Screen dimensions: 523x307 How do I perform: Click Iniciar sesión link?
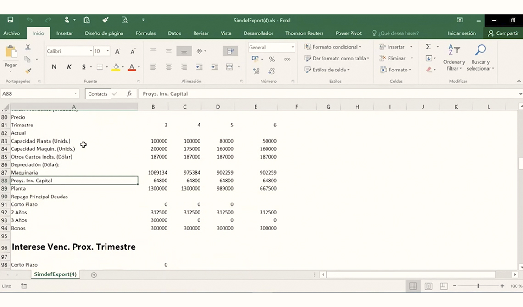pos(462,33)
